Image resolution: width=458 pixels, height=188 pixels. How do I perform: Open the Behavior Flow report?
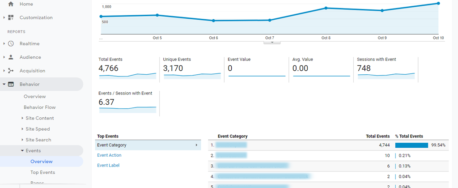click(x=39, y=107)
